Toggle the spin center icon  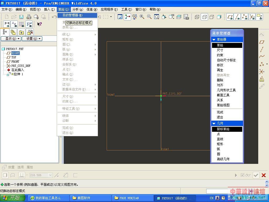click(127, 17)
